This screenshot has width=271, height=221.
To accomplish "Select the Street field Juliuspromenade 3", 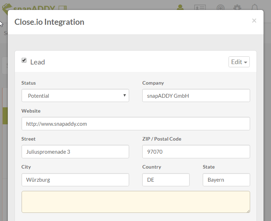I will (x=75, y=152).
